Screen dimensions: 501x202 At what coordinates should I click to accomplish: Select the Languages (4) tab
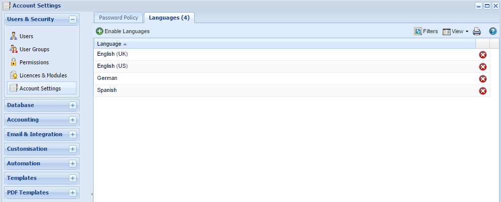pyautogui.click(x=169, y=18)
